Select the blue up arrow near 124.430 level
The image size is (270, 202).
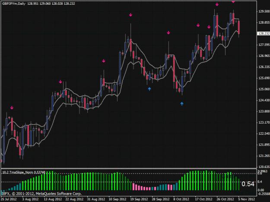(x=182, y=104)
